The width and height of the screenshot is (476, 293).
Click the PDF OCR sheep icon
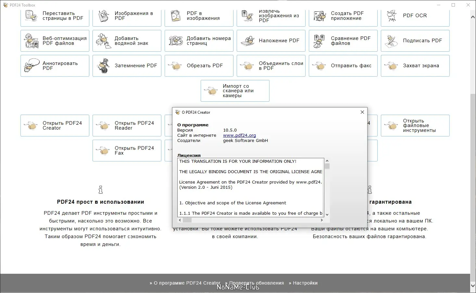tap(392, 16)
